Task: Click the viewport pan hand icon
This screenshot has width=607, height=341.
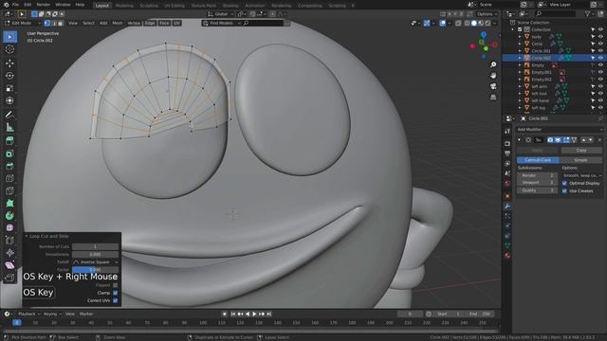Action: coord(493,75)
